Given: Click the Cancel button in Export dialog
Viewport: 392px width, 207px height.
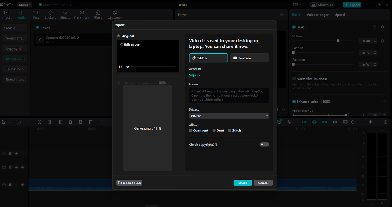Looking at the screenshot, I should tap(263, 183).
